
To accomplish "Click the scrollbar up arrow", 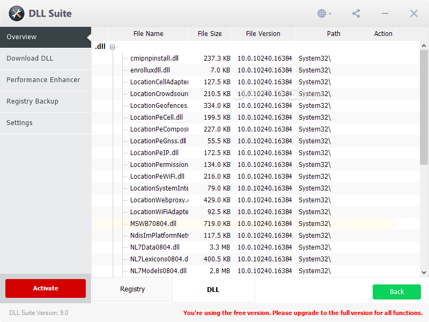I will click(424, 46).
